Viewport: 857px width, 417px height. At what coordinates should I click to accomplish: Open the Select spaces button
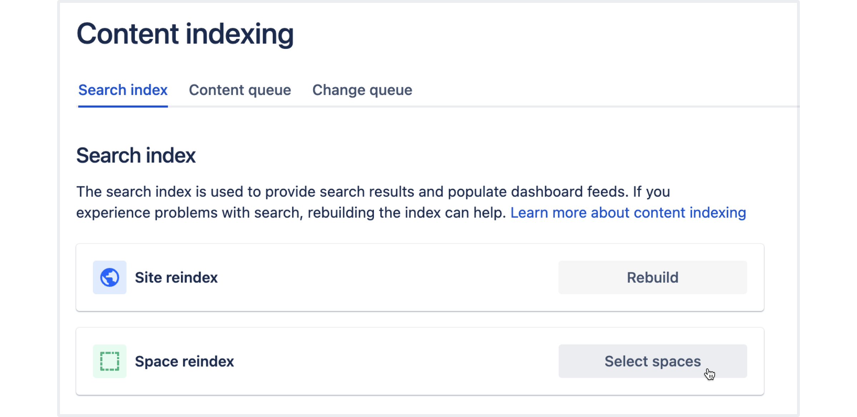(653, 361)
